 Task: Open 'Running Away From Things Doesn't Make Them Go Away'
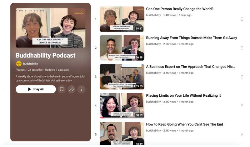pyautogui.click(x=192, y=38)
